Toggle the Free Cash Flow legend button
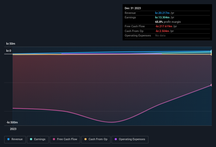The width and height of the screenshot is (216, 147). [65, 139]
